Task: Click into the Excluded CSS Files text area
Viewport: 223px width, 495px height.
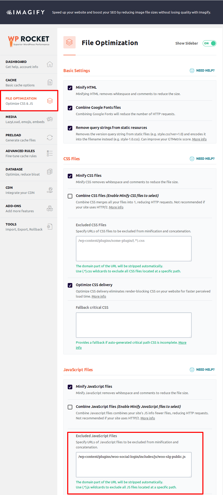Action: 134,248
